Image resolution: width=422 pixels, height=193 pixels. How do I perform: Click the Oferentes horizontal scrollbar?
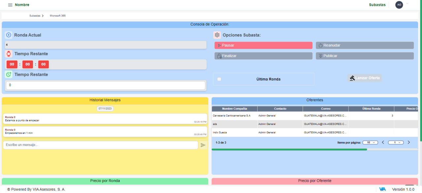click(289, 149)
